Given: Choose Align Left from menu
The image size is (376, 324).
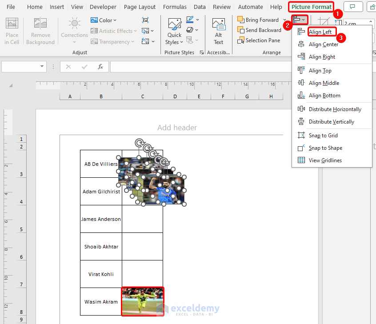Looking at the screenshot, I should click(x=320, y=32).
